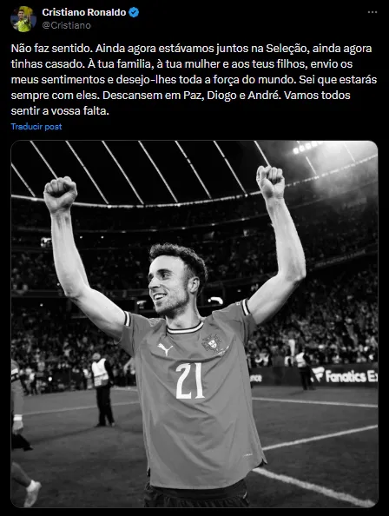Click the Portugal crest on the shirt
Screen dimensions: 389x516
tap(212, 343)
